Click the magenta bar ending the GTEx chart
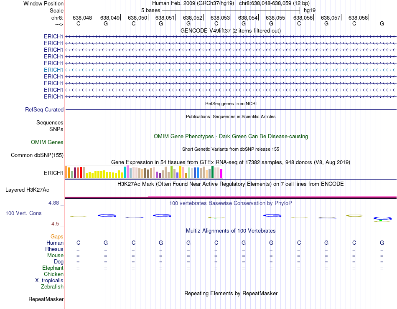This screenshot has width=397, height=309. (x=221, y=174)
